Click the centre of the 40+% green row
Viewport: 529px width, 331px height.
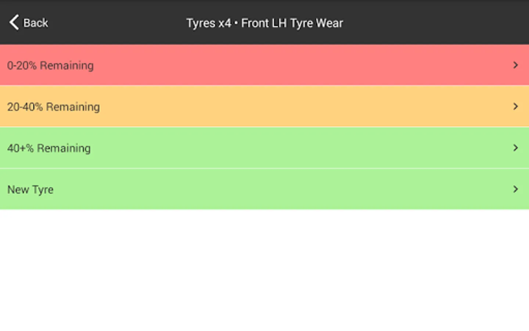tap(264, 148)
